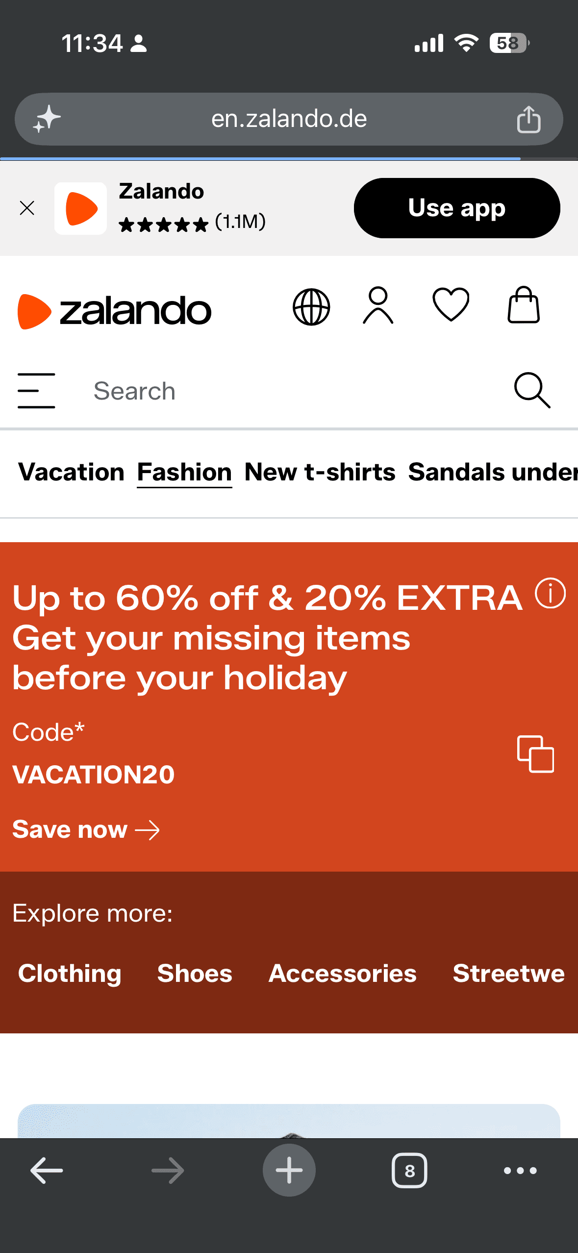Open the hamburger navigation menu

(x=36, y=391)
